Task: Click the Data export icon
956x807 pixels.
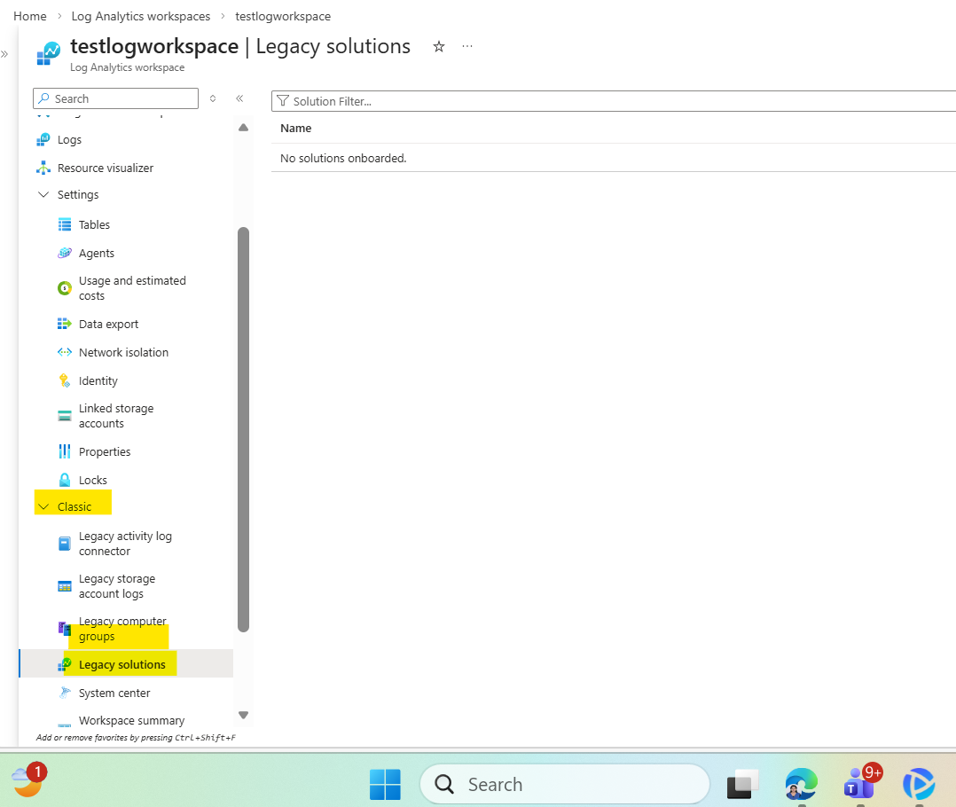Action: 65,324
